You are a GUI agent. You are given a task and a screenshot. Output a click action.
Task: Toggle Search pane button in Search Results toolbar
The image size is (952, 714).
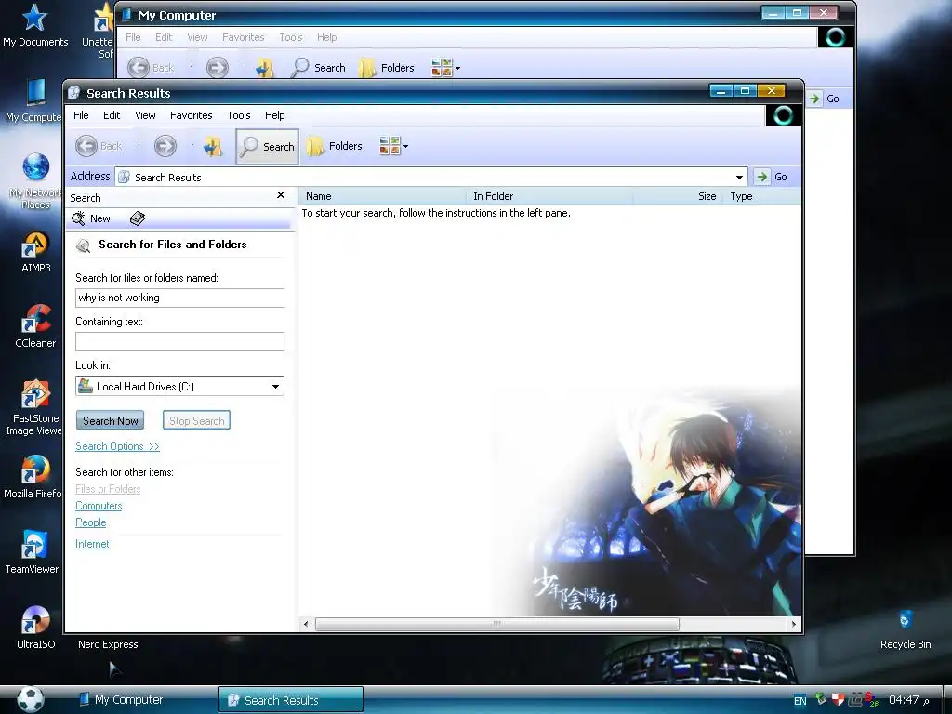coord(267,146)
